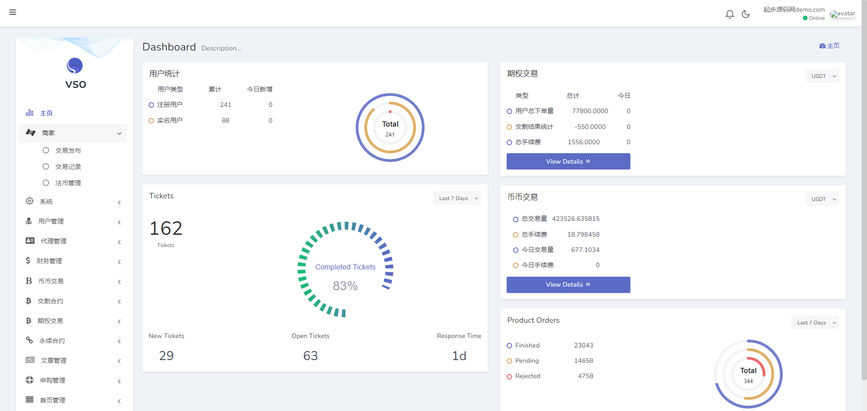This screenshot has width=867, height=411.
Task: Click the 系统 gear icon
Action: click(30, 201)
